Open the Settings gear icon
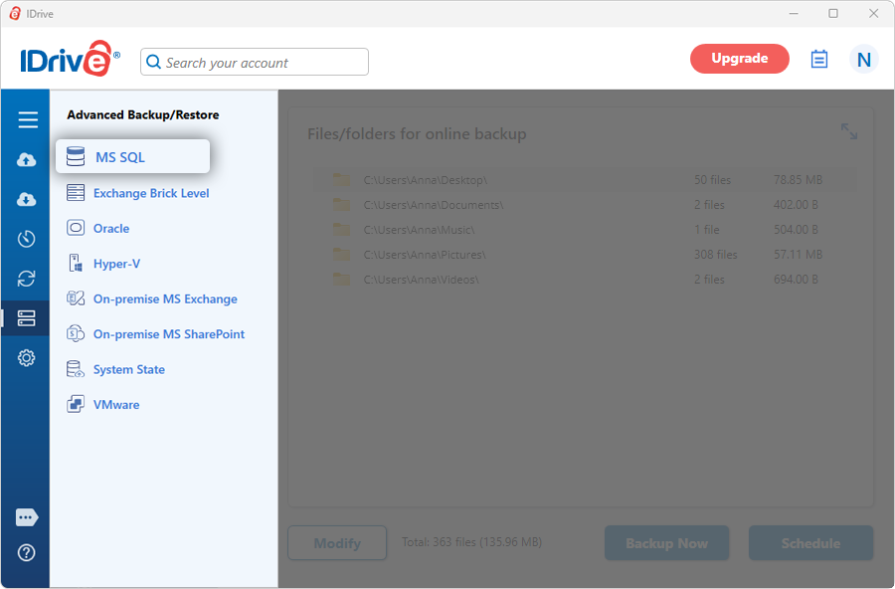This screenshot has height=589, width=895. (x=27, y=358)
